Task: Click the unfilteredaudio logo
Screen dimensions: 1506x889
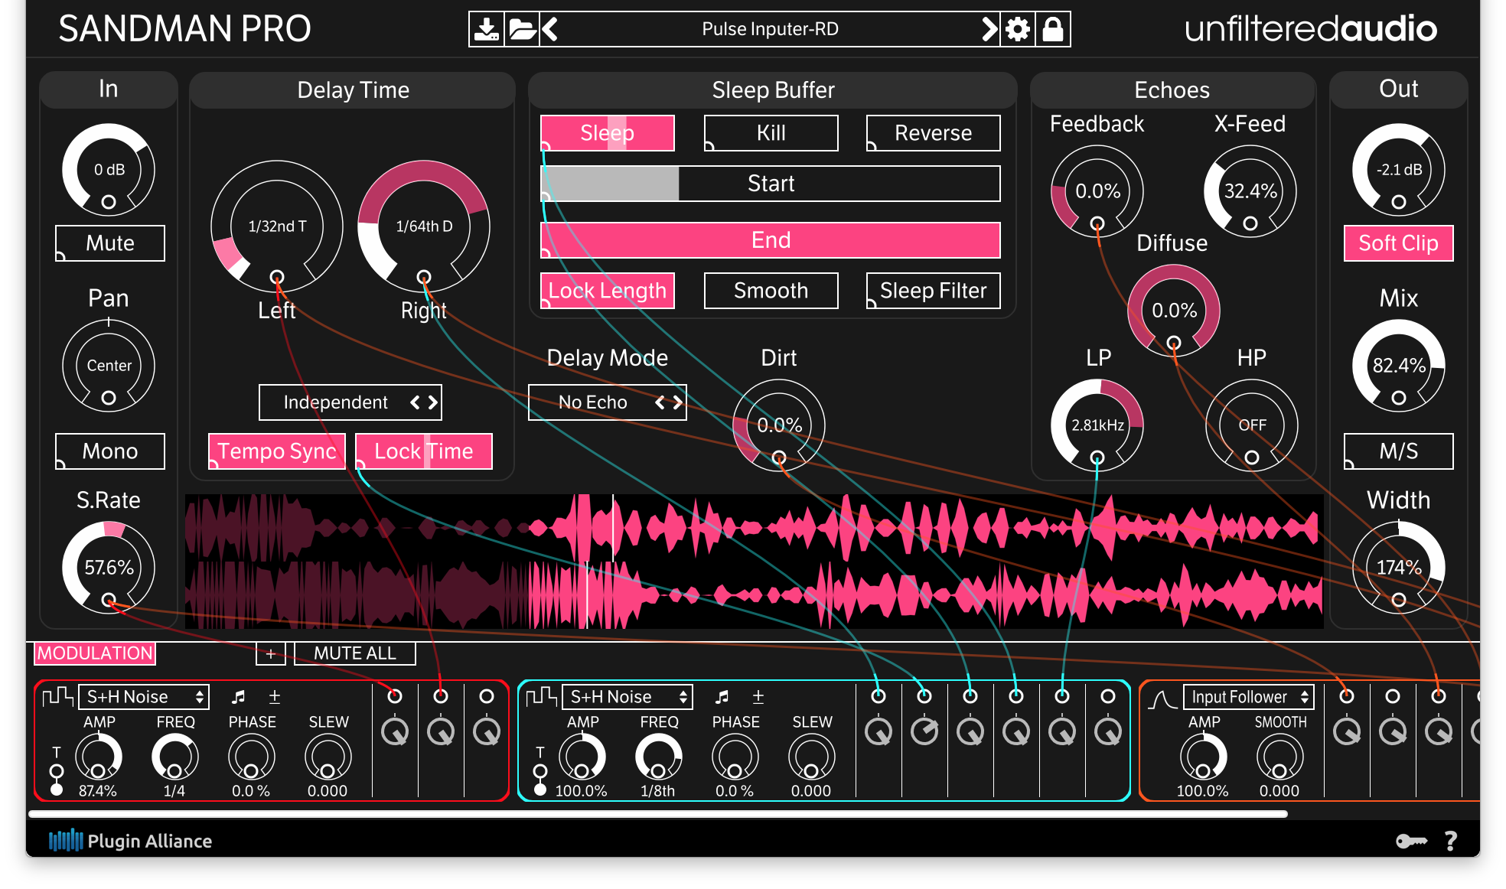Action: point(1311,29)
